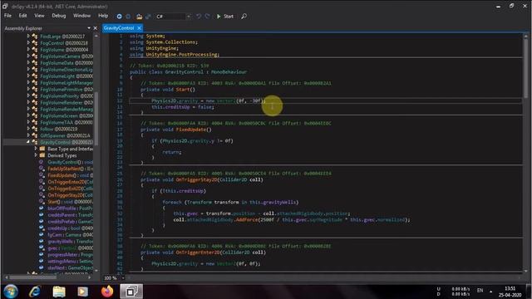The width and height of the screenshot is (532, 299).
Task: Expand the GiftSpawner class node
Action: point(28,135)
